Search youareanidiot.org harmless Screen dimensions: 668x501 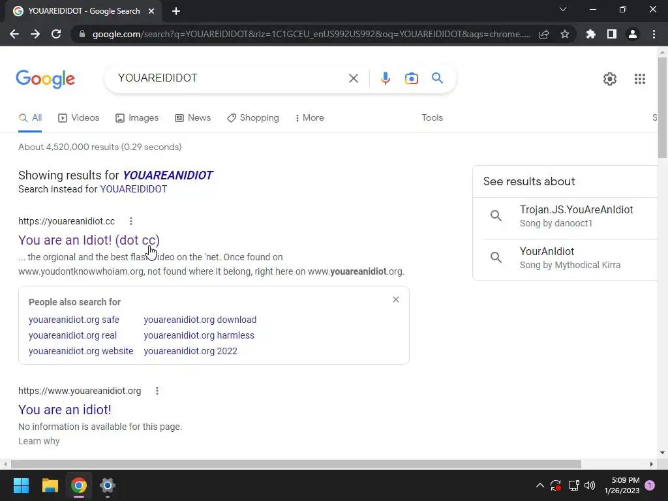pos(199,335)
